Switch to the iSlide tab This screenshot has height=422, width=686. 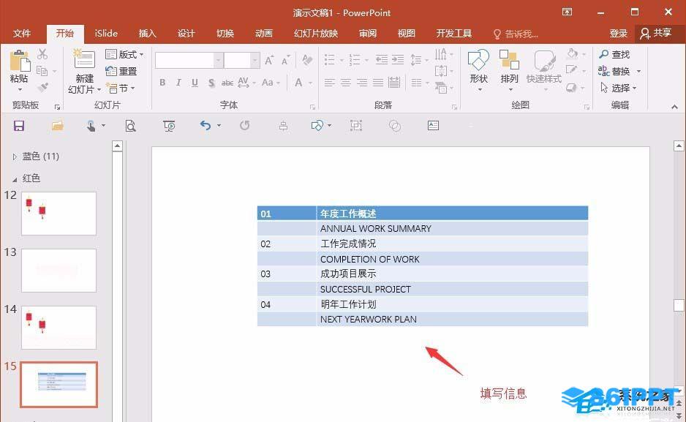106,33
